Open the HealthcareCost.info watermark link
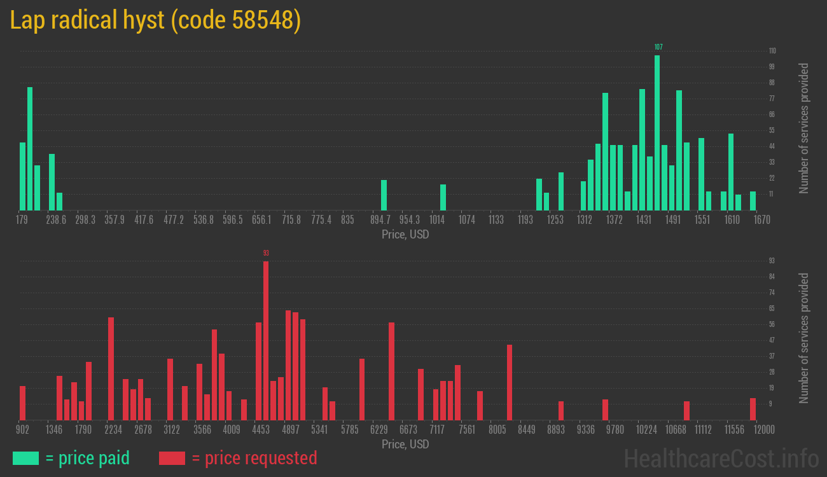Screen dimensions: 827x477 (721, 458)
